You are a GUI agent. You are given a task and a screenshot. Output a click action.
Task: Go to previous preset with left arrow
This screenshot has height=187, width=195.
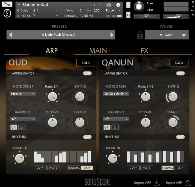click(11, 35)
